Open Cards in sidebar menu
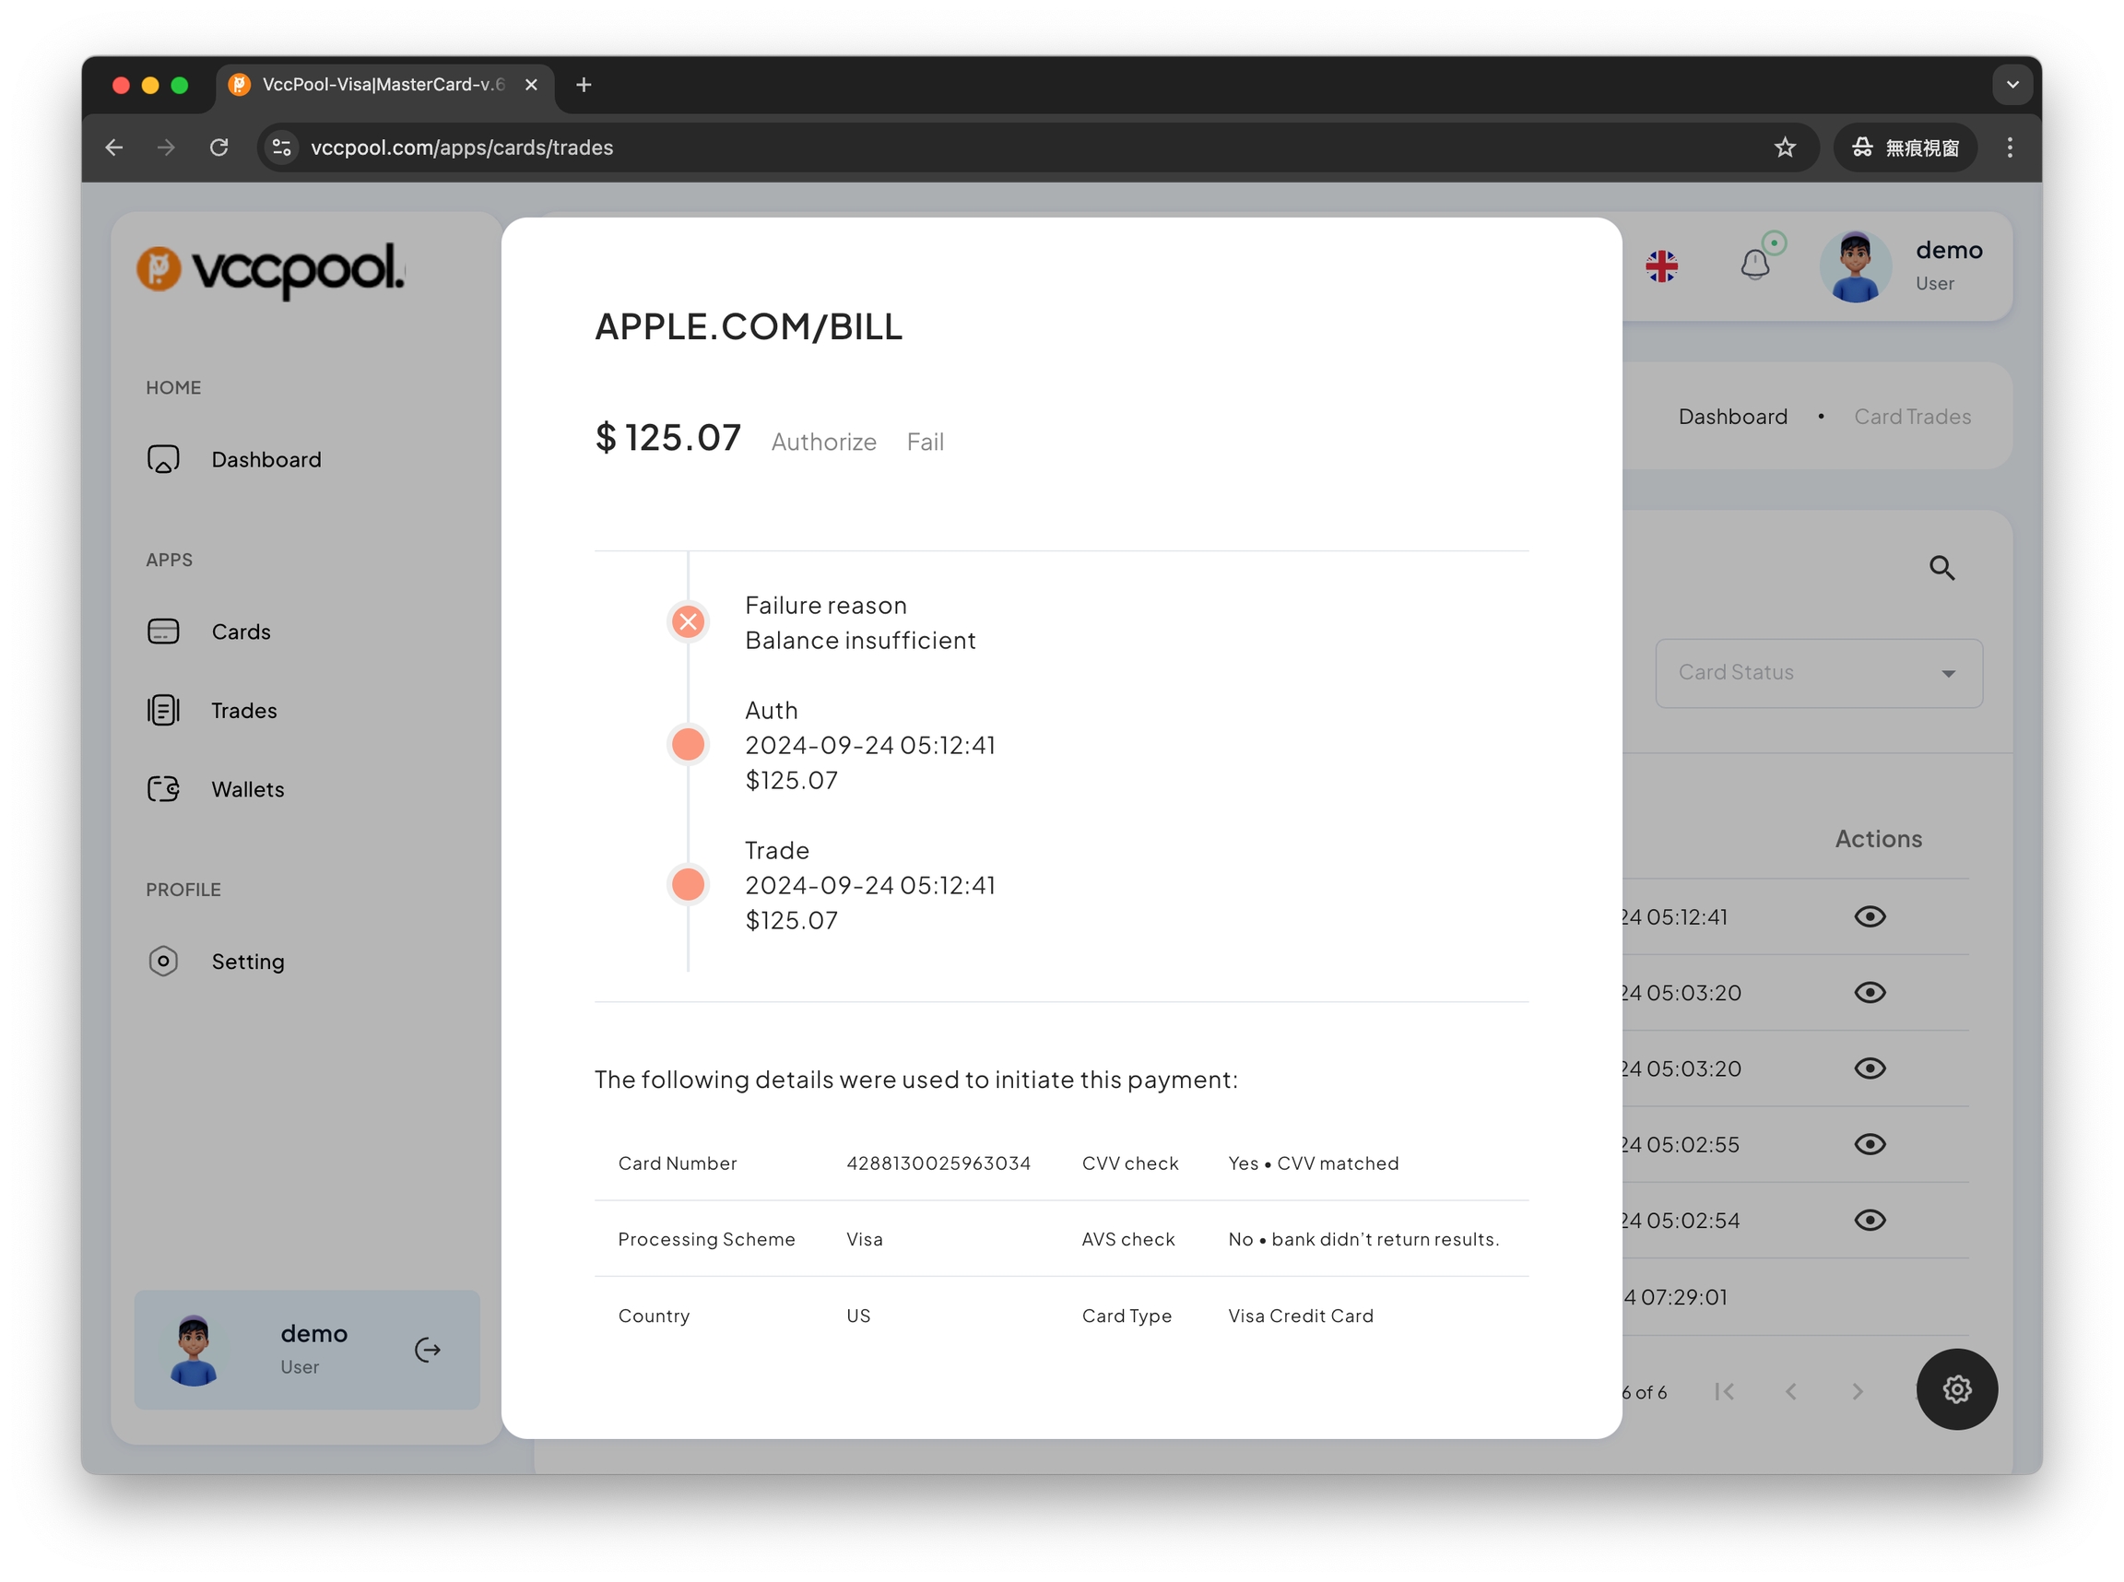The height and width of the screenshot is (1582, 2124). [x=241, y=632]
